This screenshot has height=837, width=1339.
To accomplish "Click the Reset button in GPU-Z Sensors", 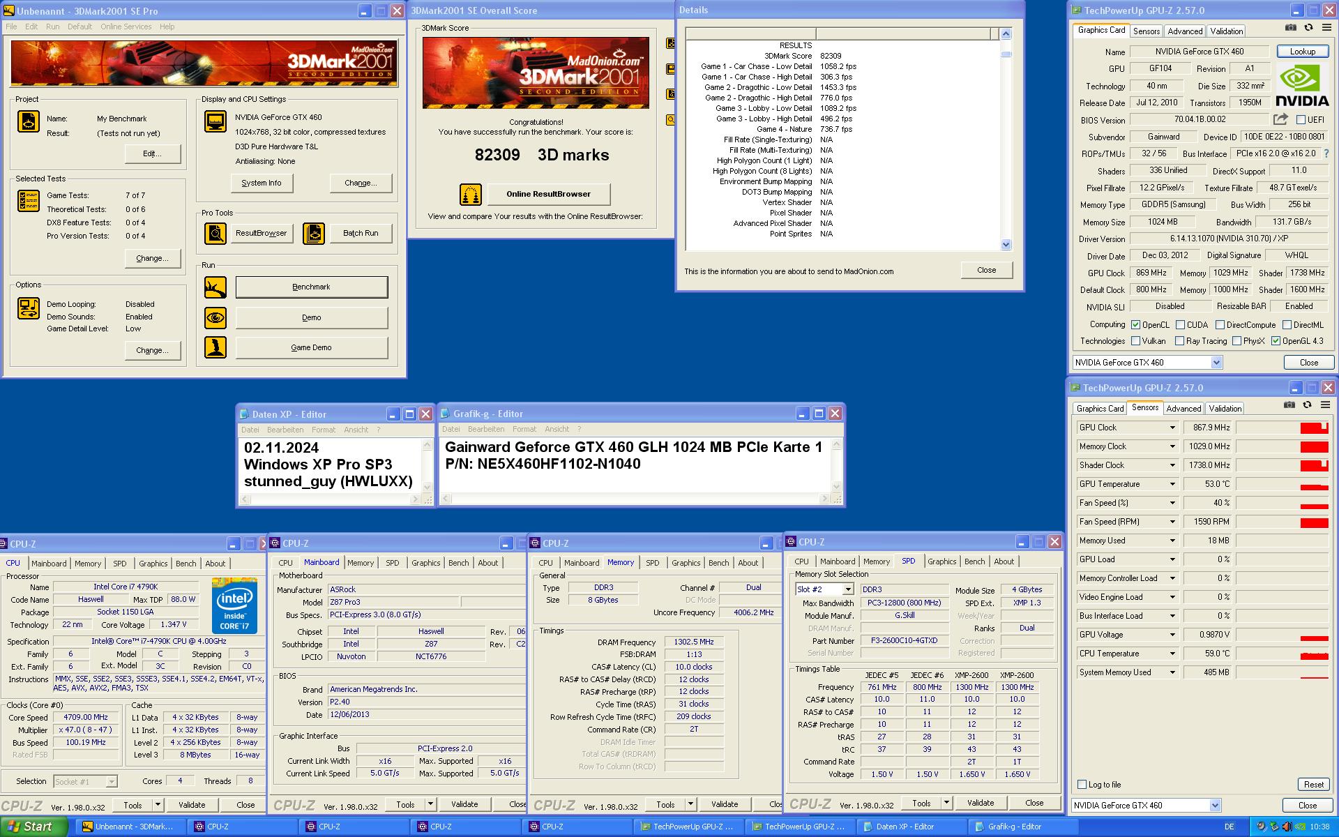I will (x=1313, y=785).
